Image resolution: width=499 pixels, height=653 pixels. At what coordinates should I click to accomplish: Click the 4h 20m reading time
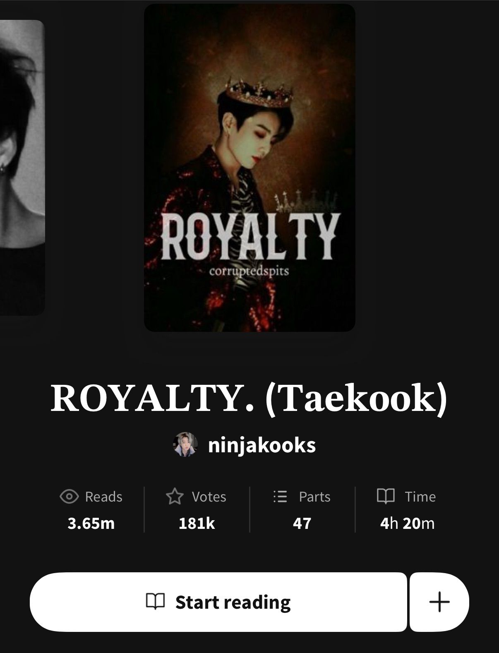pos(408,523)
